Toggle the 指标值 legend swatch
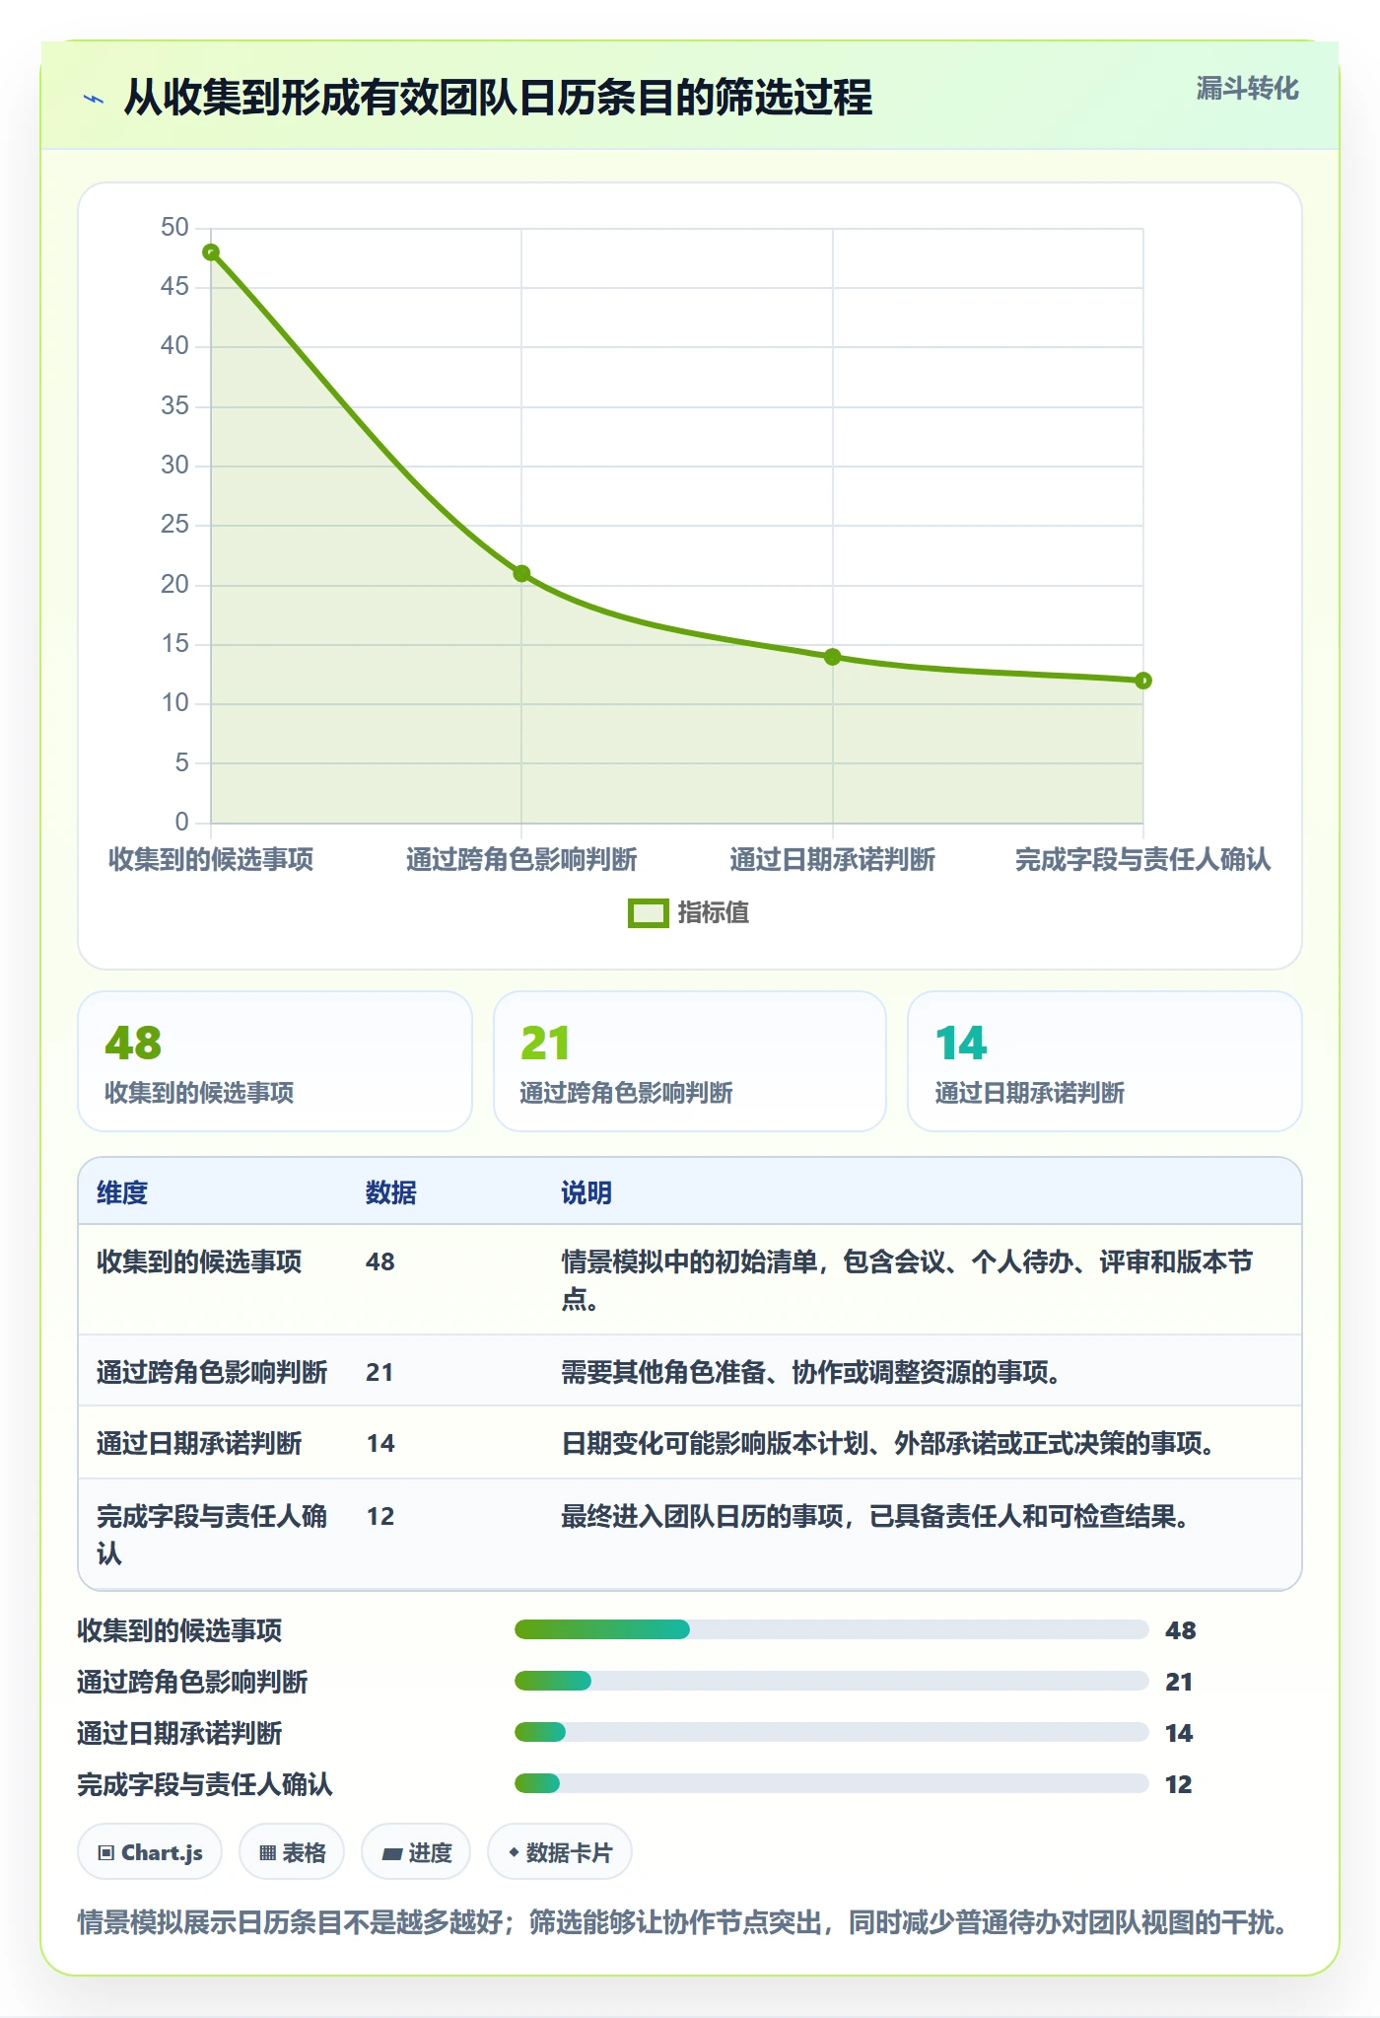The image size is (1380, 2018). pyautogui.click(x=649, y=913)
